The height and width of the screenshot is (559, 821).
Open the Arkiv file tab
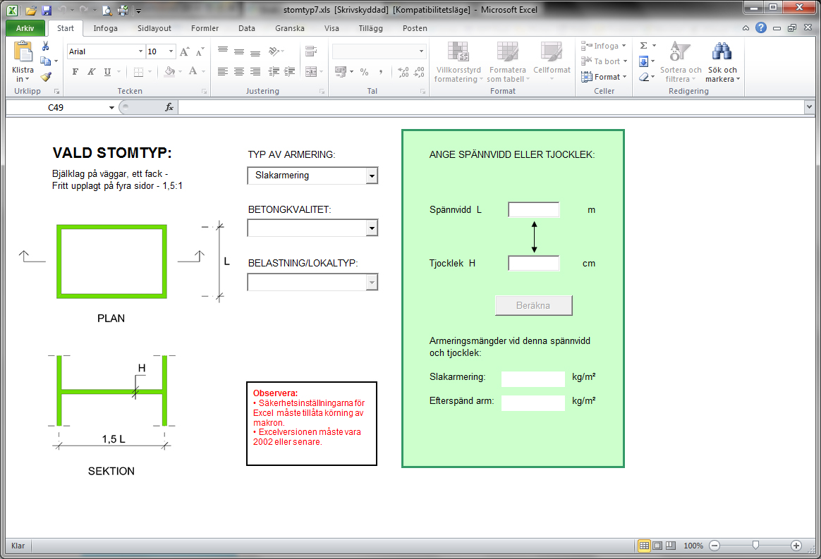[25, 28]
